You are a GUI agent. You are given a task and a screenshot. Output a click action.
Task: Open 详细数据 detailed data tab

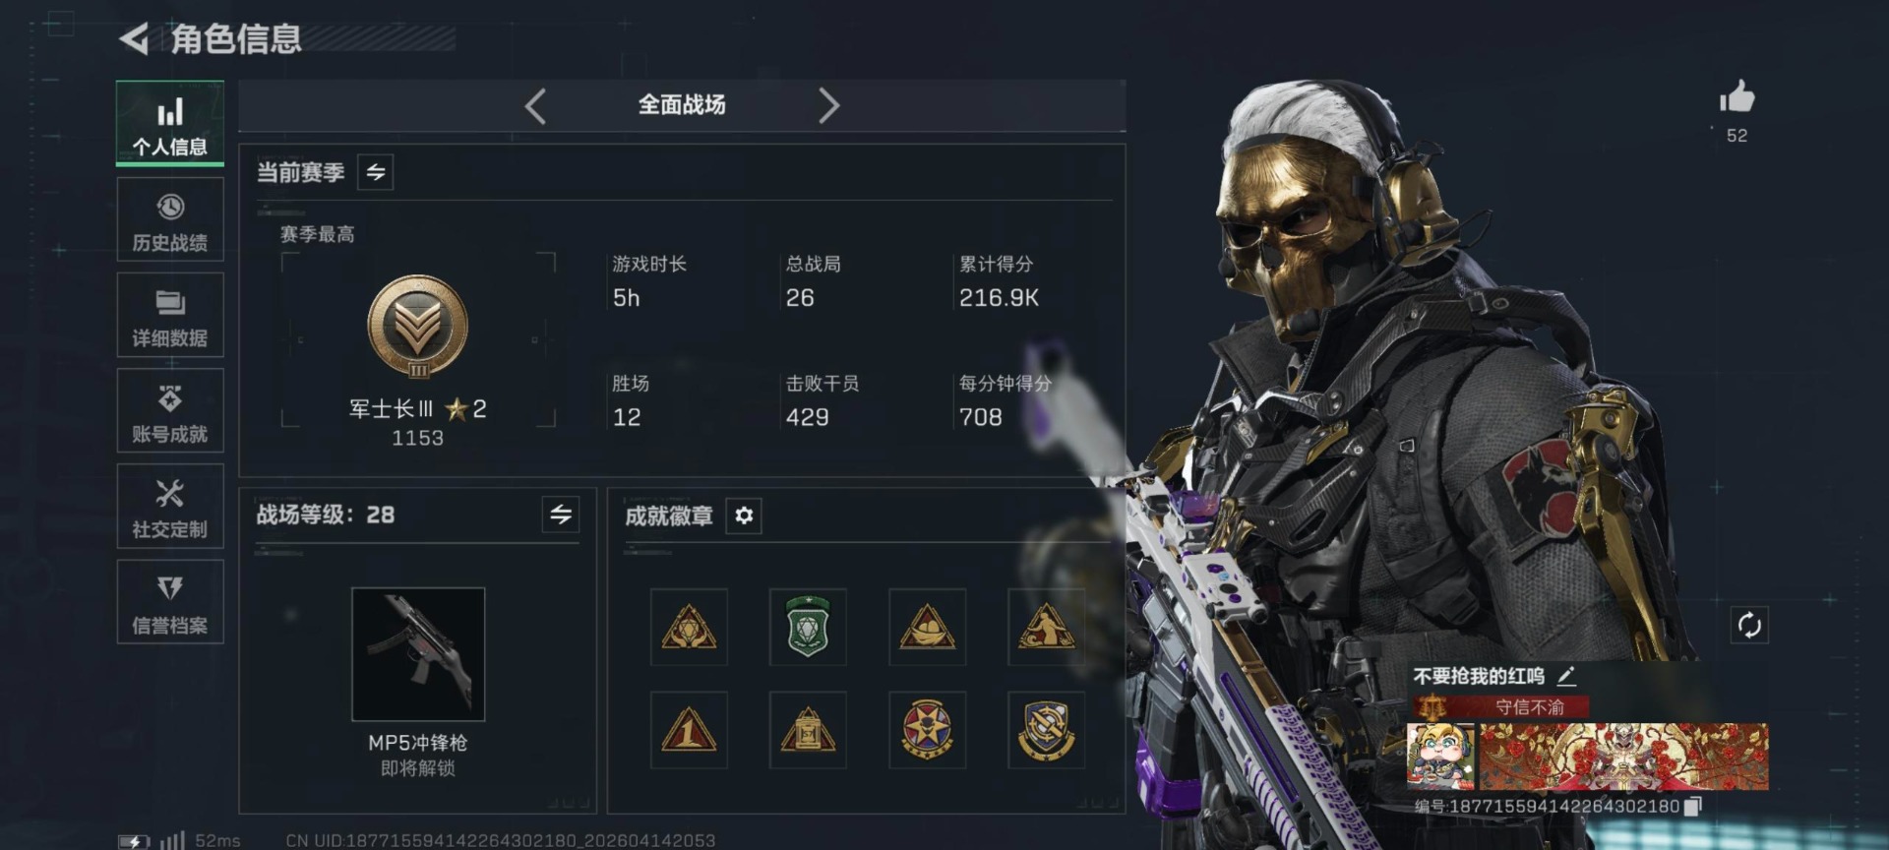(x=170, y=316)
